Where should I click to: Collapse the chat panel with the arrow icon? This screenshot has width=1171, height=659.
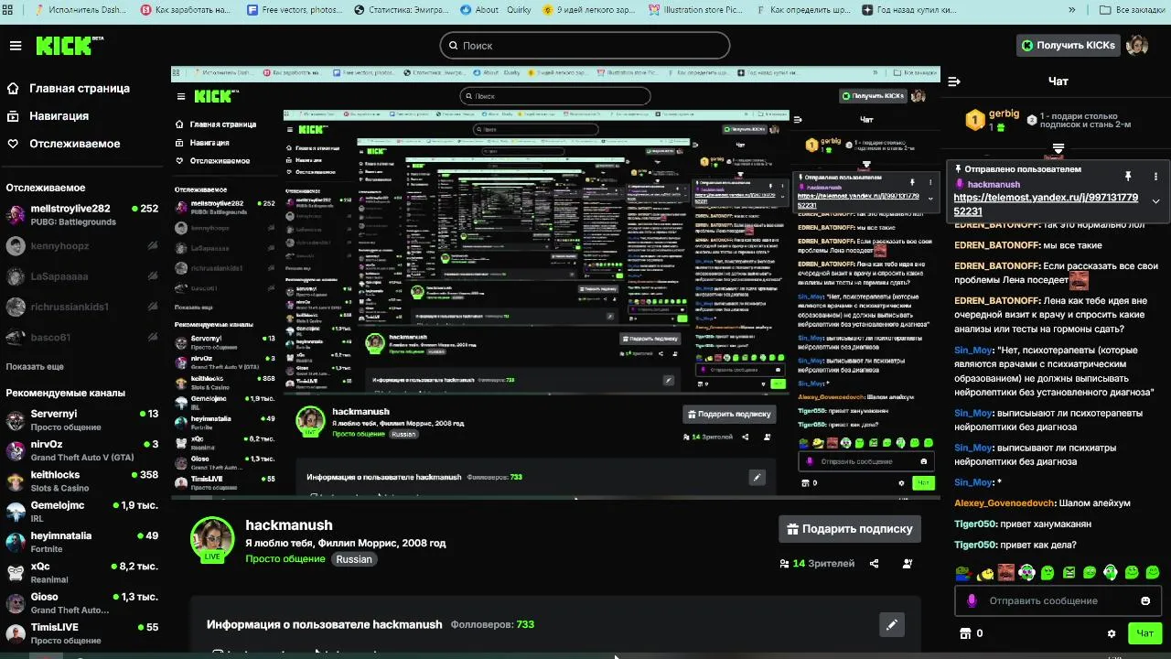(954, 81)
